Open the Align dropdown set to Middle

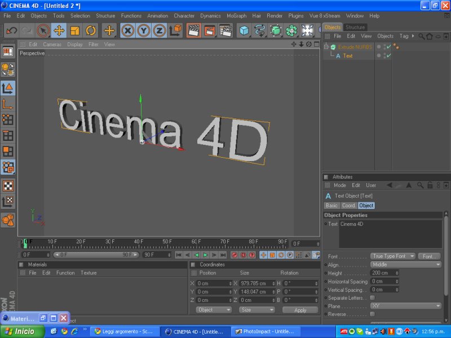pyautogui.click(x=405, y=264)
